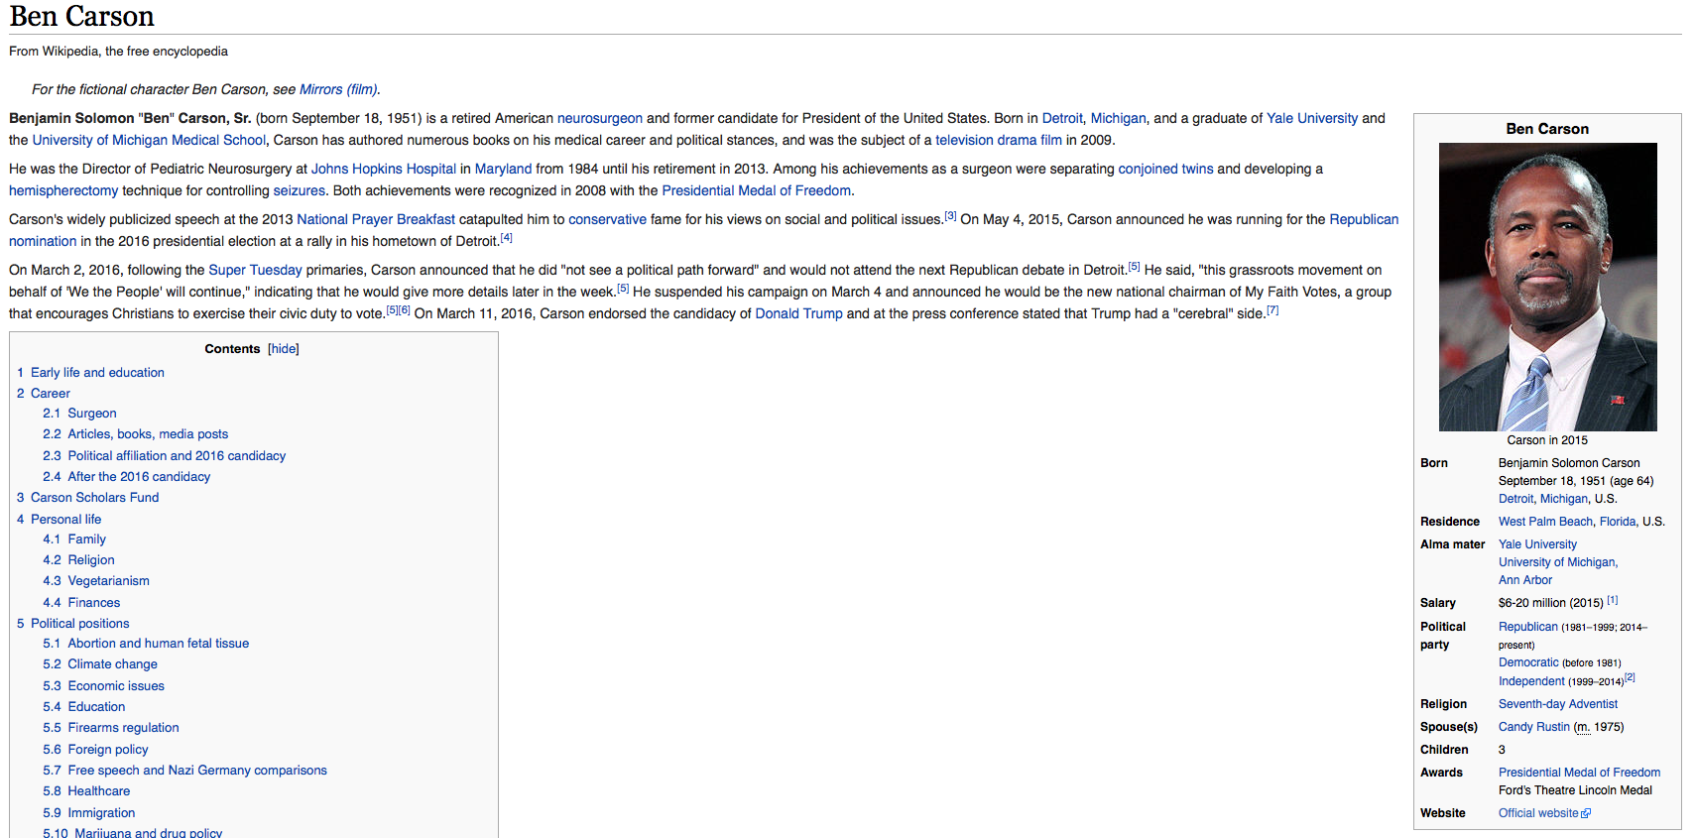
Task: Open Presidential Medal of Freedom link in the intro
Action: tap(757, 190)
